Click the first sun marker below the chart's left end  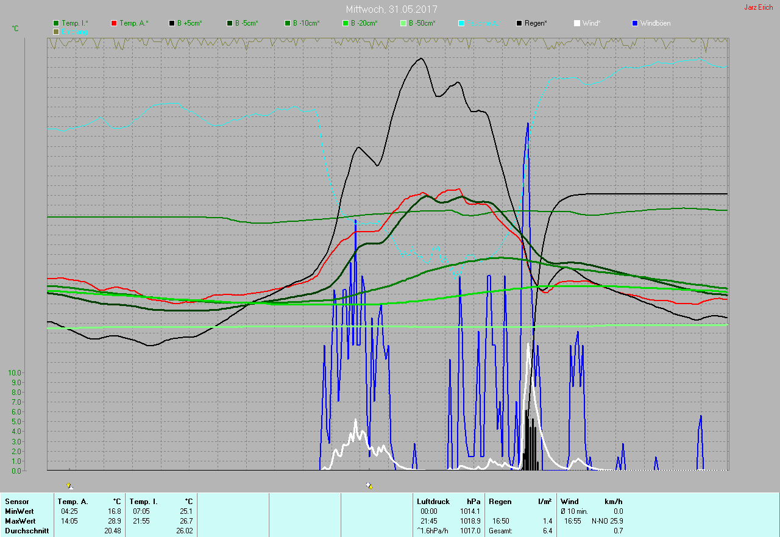tap(69, 486)
